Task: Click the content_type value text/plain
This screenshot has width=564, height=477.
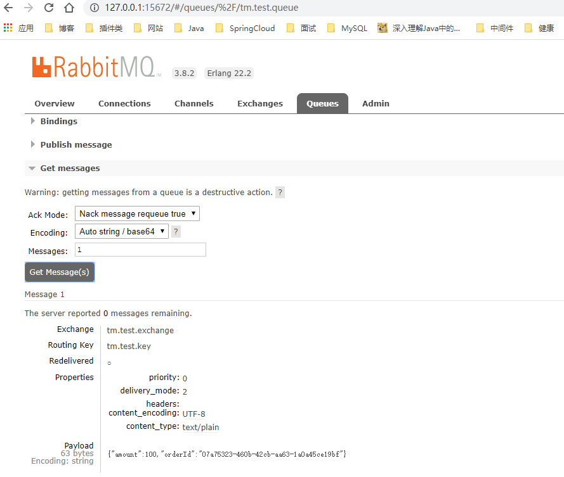Action: tap(200, 428)
